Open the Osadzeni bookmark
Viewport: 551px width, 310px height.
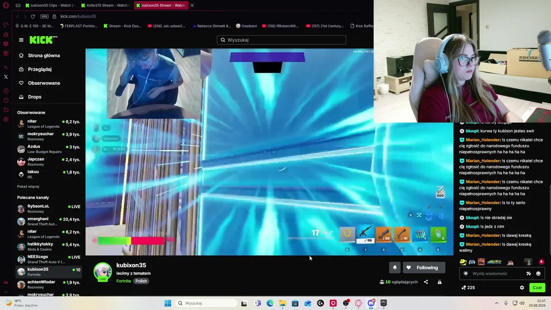246,26
